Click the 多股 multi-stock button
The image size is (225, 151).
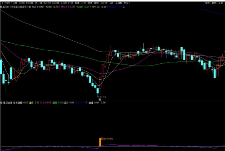(x=220, y=3)
